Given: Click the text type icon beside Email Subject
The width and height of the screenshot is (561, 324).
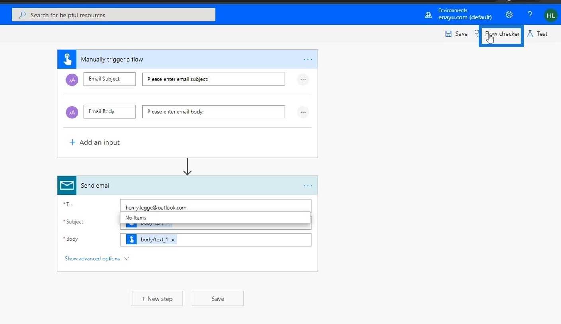Looking at the screenshot, I should coord(72,80).
